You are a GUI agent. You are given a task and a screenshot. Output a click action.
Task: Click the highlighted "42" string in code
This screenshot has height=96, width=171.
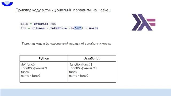tap(78, 28)
